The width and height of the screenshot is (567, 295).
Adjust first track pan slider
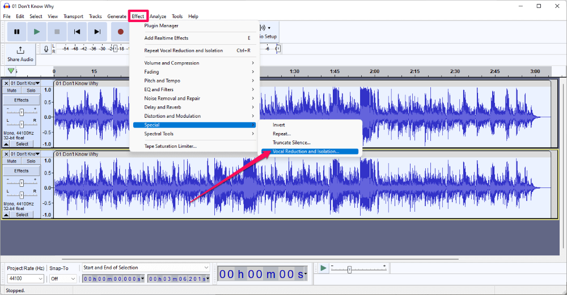click(x=22, y=124)
